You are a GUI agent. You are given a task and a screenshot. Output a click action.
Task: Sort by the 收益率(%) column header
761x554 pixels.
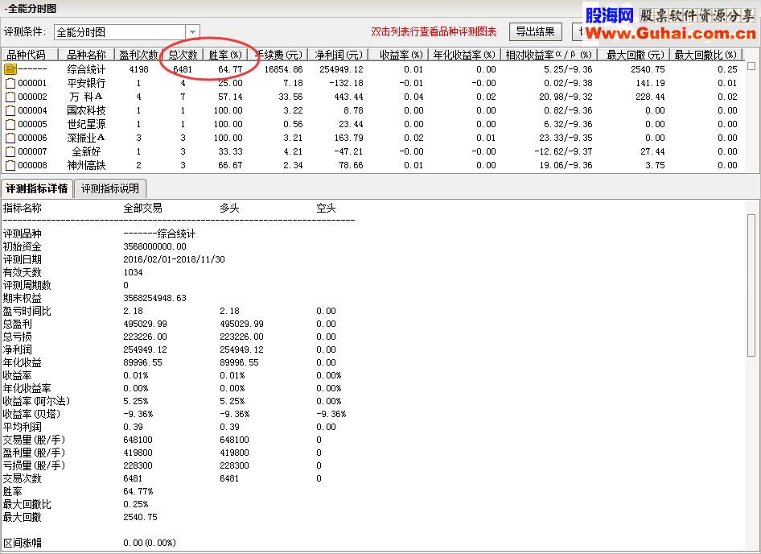[x=399, y=55]
